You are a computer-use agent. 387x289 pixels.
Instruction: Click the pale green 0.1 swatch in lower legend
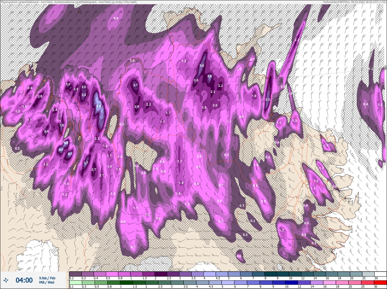[75, 282]
